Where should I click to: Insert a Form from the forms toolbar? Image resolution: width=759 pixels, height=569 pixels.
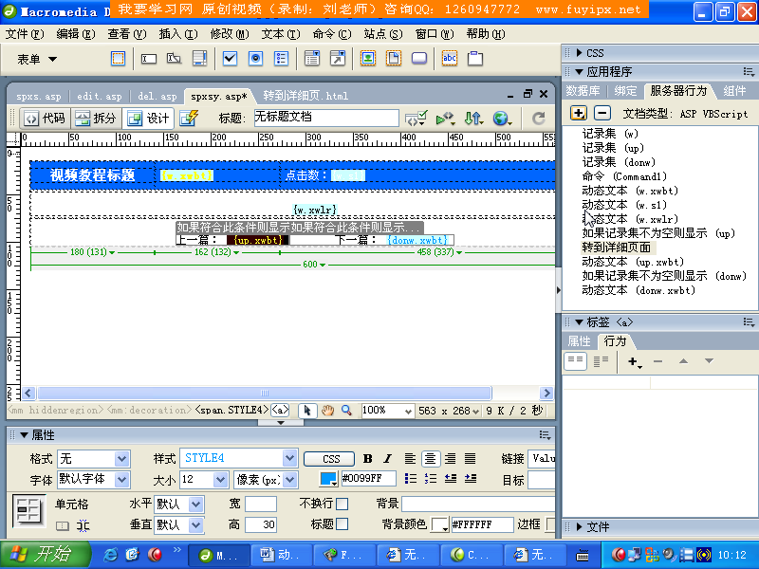pyautogui.click(x=118, y=59)
